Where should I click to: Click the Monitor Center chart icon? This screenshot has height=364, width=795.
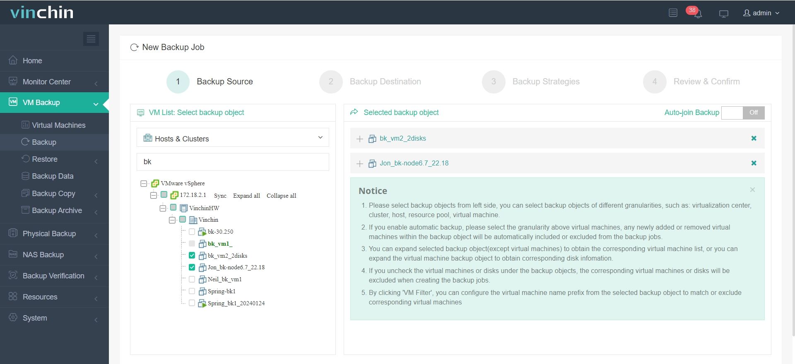(13, 81)
